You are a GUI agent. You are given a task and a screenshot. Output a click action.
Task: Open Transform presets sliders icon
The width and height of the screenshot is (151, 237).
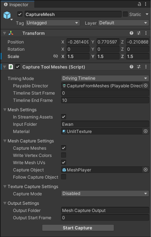[x=139, y=33]
